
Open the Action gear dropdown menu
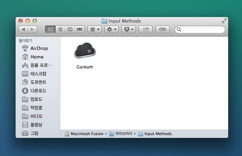(x=112, y=29)
